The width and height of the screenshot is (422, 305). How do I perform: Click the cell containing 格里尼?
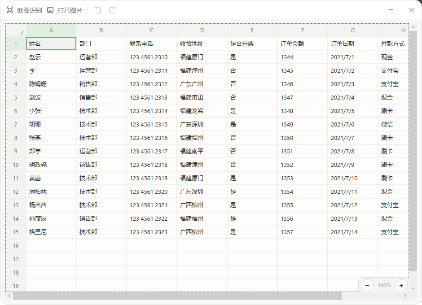coord(51,232)
